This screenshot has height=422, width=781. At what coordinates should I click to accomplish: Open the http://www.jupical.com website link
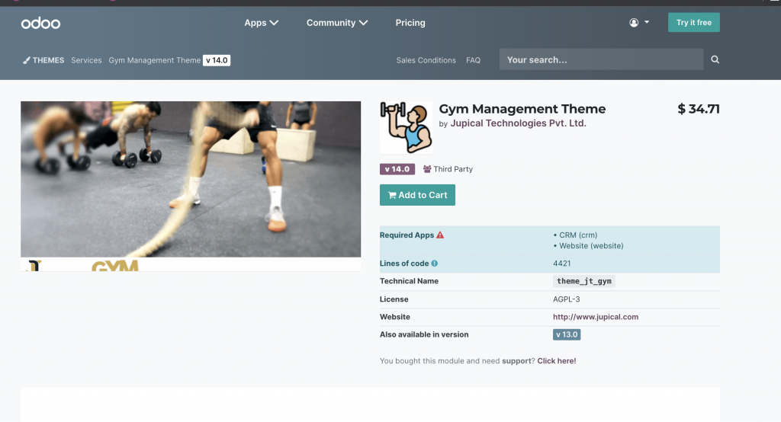595,317
